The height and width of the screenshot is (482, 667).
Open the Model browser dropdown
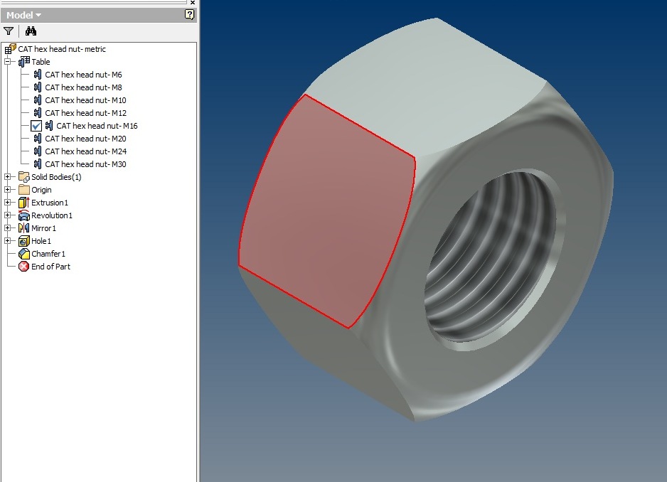pyautogui.click(x=23, y=16)
